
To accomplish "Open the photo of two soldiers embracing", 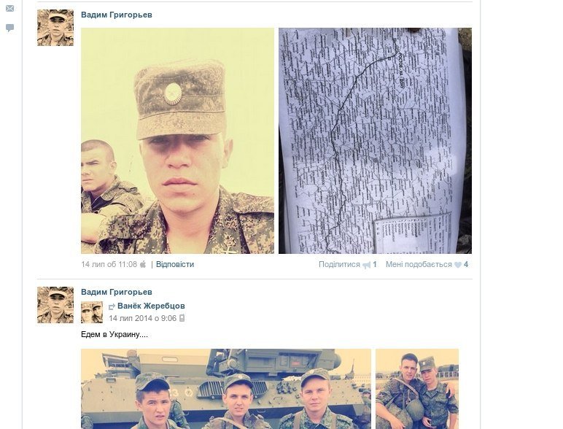I will tap(417, 389).
